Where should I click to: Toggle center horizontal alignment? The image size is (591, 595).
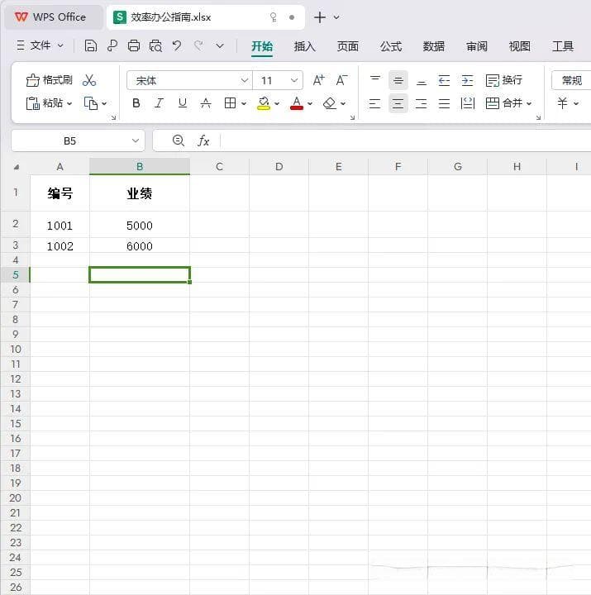(398, 103)
